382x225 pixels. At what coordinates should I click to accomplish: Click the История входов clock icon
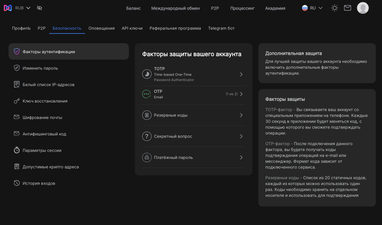coord(17,183)
